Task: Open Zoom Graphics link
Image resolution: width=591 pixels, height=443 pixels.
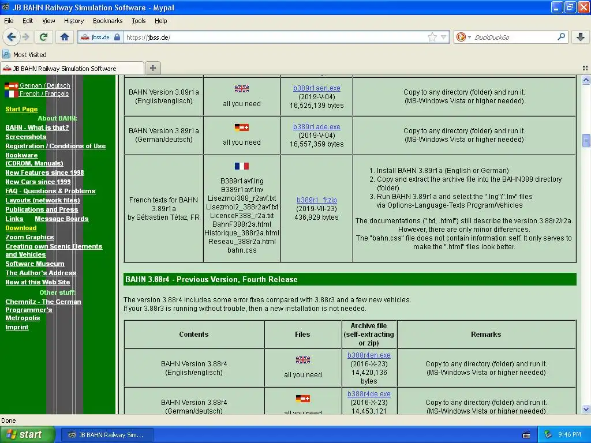Action: 29,237
